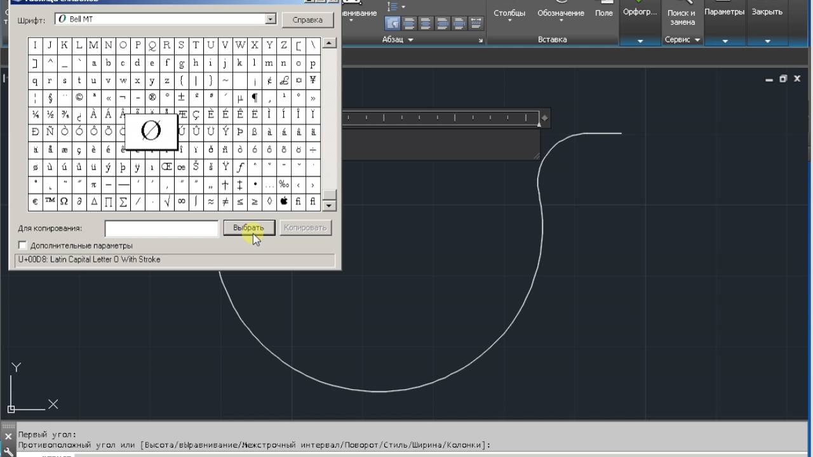Choose the pi π character
Image resolution: width=813 pixels, height=457 pixels.
coord(93,185)
